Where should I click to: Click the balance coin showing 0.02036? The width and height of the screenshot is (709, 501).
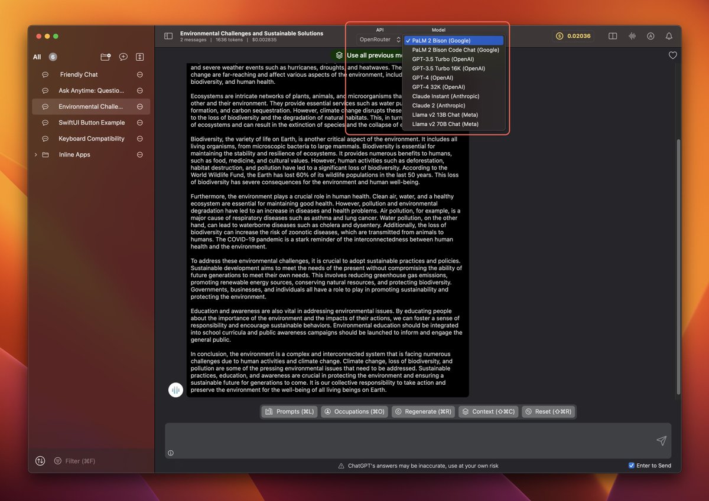click(x=573, y=36)
